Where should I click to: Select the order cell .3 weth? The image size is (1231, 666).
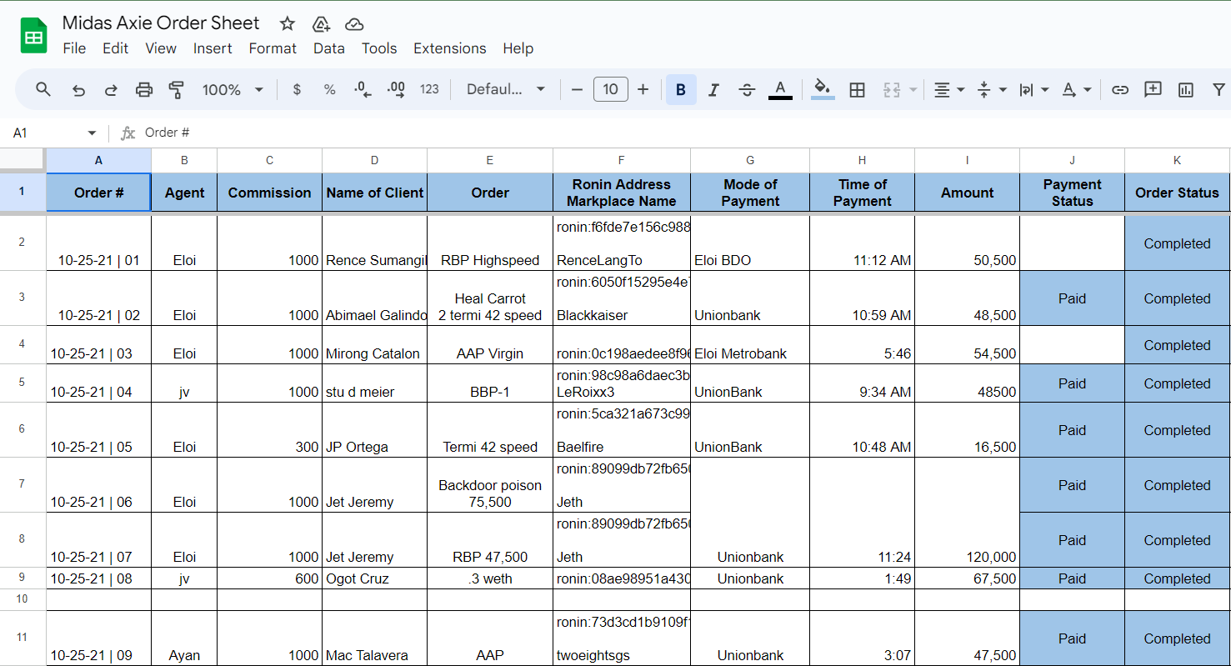pyautogui.click(x=490, y=578)
